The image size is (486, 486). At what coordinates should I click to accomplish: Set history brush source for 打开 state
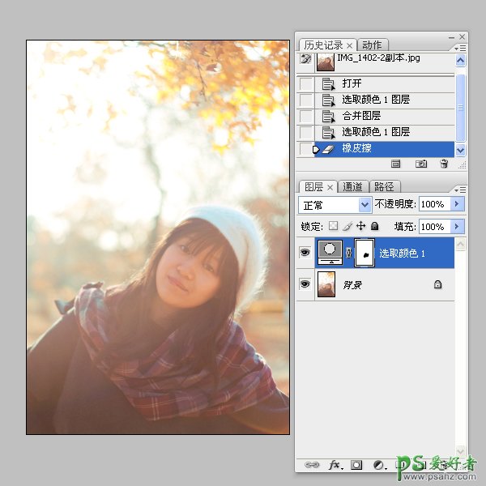(305, 83)
